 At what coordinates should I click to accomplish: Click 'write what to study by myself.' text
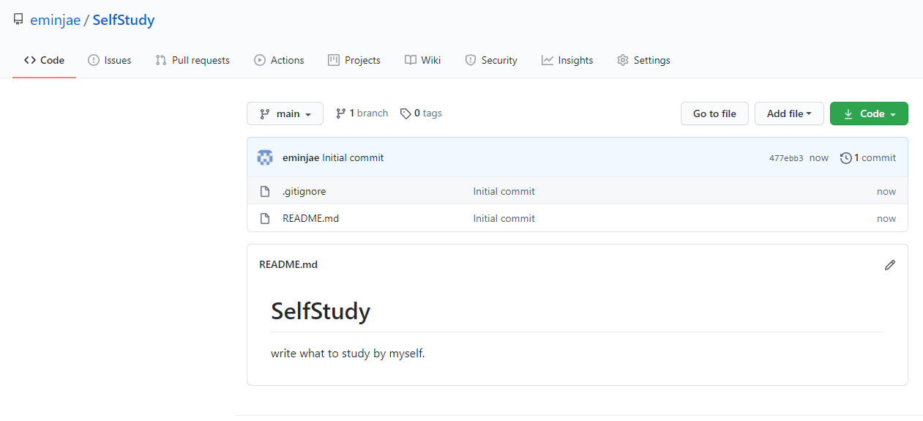pyautogui.click(x=348, y=354)
